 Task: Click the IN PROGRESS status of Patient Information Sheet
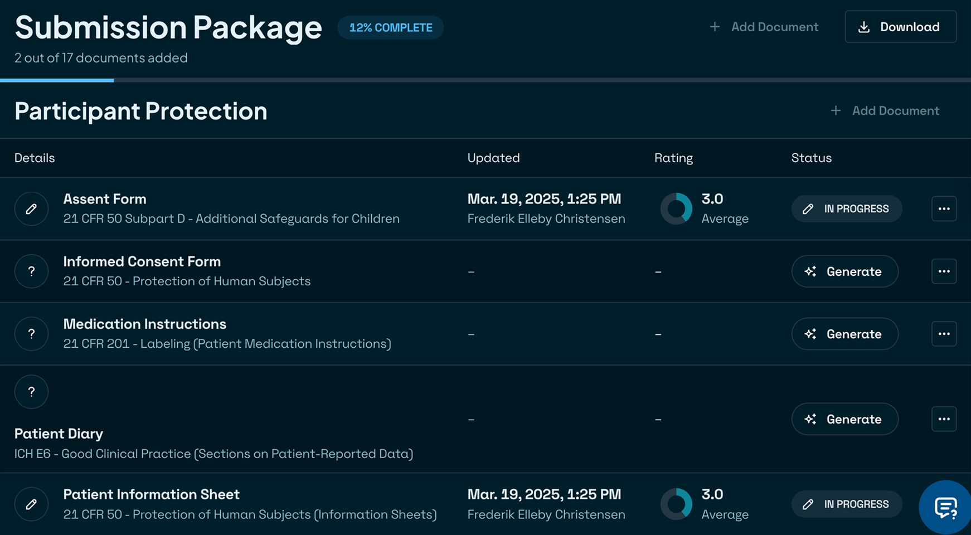point(846,504)
